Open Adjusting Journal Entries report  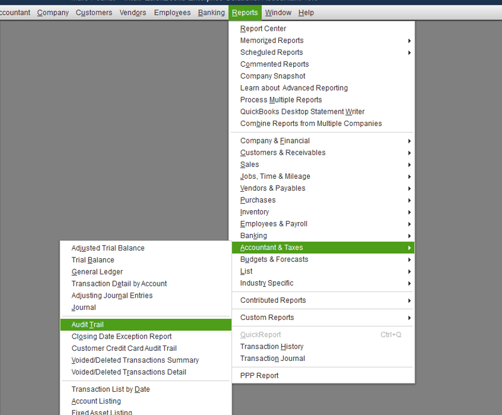pyautogui.click(x=145, y=295)
